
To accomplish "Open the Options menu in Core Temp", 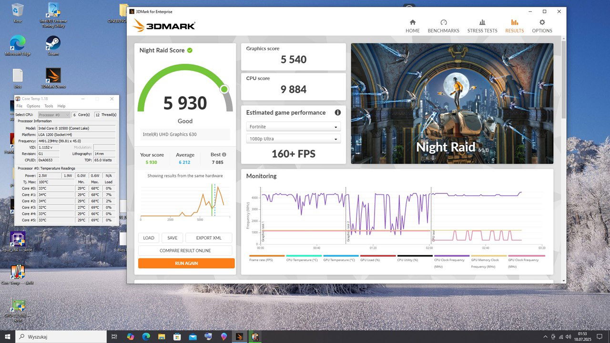I will pyautogui.click(x=33, y=106).
